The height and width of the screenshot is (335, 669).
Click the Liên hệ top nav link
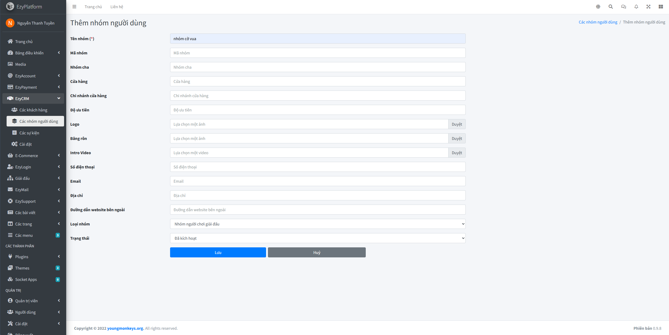pos(117,7)
